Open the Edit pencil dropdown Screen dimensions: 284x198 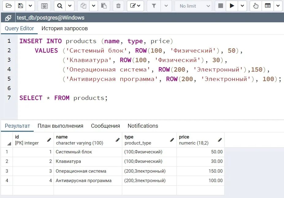click(x=135, y=6)
